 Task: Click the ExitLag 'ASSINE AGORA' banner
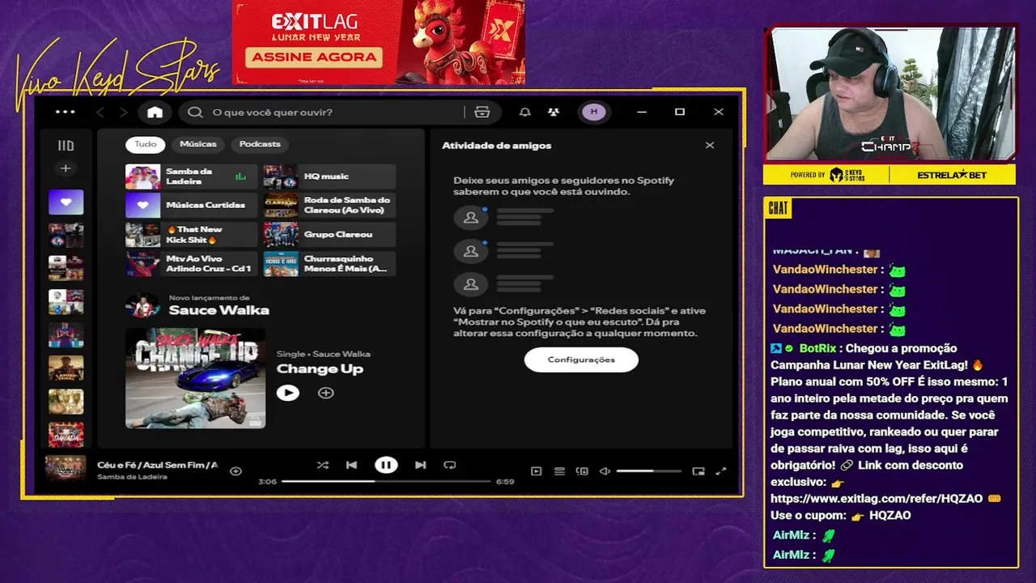(314, 57)
